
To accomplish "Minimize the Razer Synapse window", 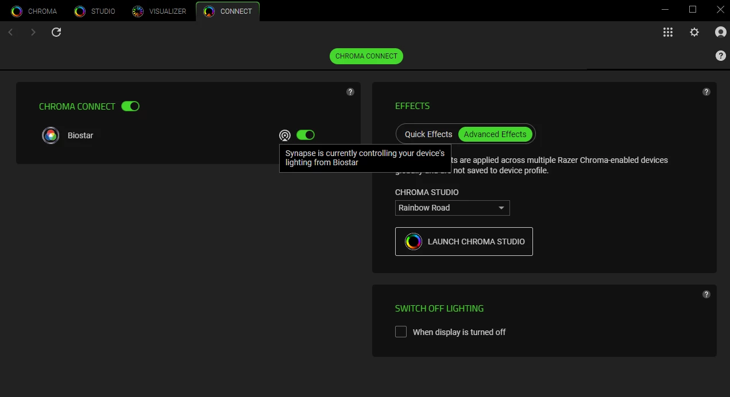I will coord(665,10).
